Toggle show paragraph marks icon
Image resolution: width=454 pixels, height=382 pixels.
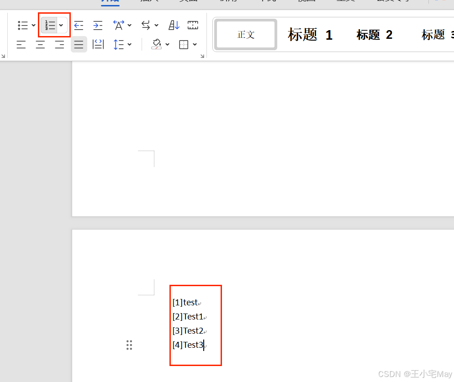[193, 25]
